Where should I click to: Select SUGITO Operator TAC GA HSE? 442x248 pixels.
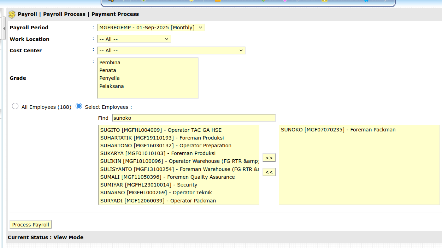[161, 130]
